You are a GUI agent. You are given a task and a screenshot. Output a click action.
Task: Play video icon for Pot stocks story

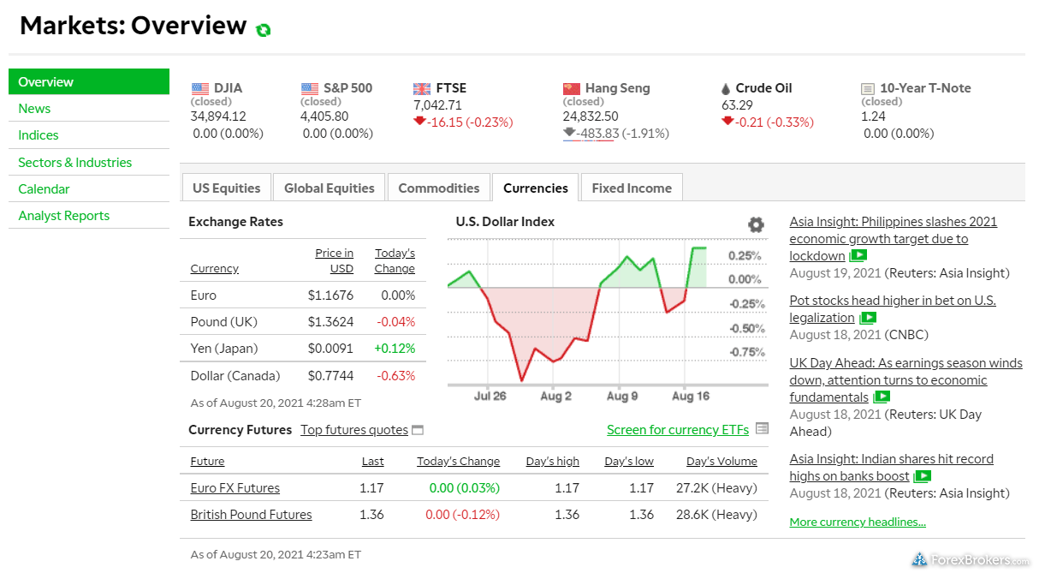868,317
